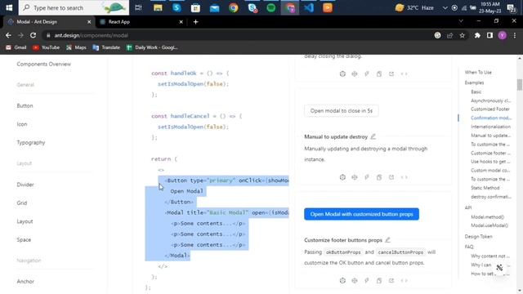The width and height of the screenshot is (523, 294).
Task: Open Daily Work Google Sheets bookmark
Action: (152, 47)
